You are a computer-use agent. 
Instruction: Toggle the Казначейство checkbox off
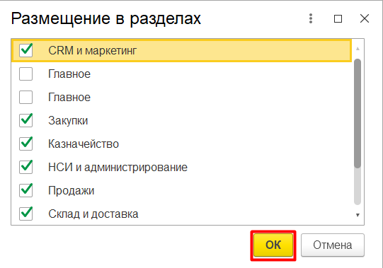pyautogui.click(x=26, y=144)
